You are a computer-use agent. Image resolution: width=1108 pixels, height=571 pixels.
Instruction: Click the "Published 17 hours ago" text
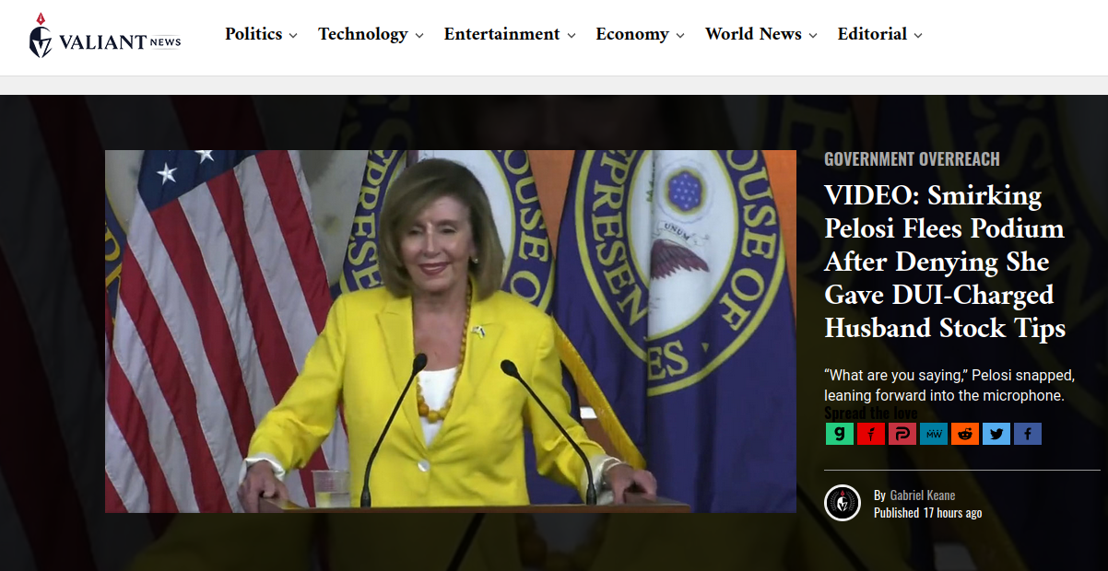pos(927,513)
